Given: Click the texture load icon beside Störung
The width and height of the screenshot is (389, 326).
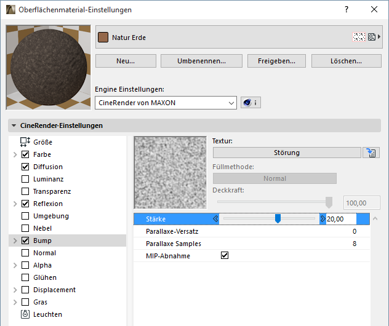Looking at the screenshot, I should pyautogui.click(x=371, y=153).
